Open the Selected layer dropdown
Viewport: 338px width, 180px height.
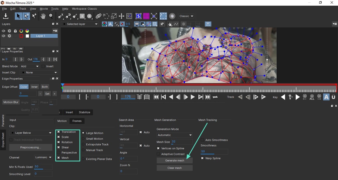click(x=80, y=24)
